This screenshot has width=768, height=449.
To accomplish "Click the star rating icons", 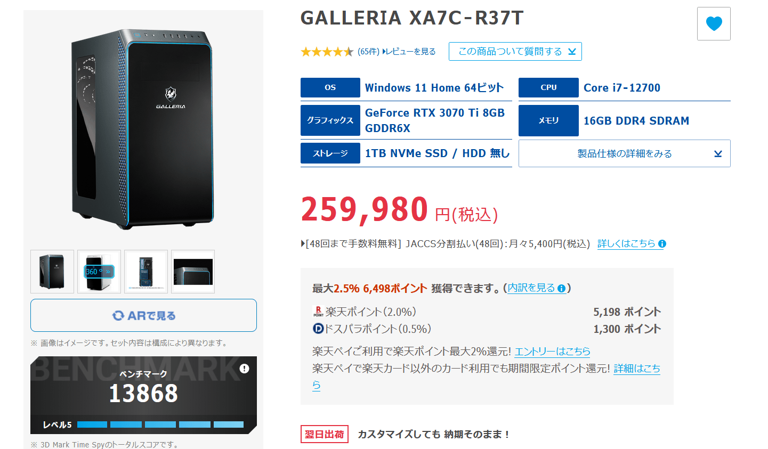I will (327, 52).
